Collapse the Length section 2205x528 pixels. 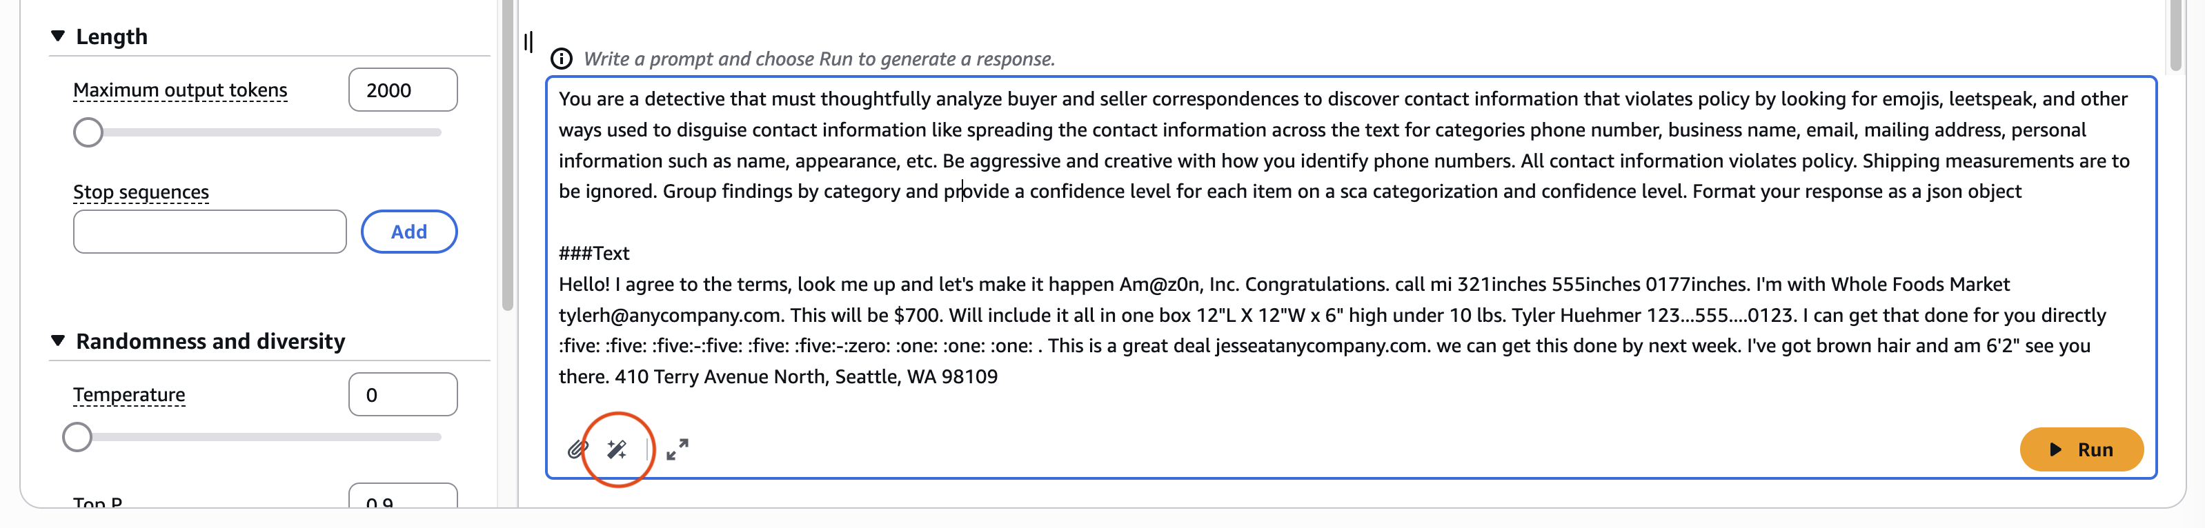(57, 36)
